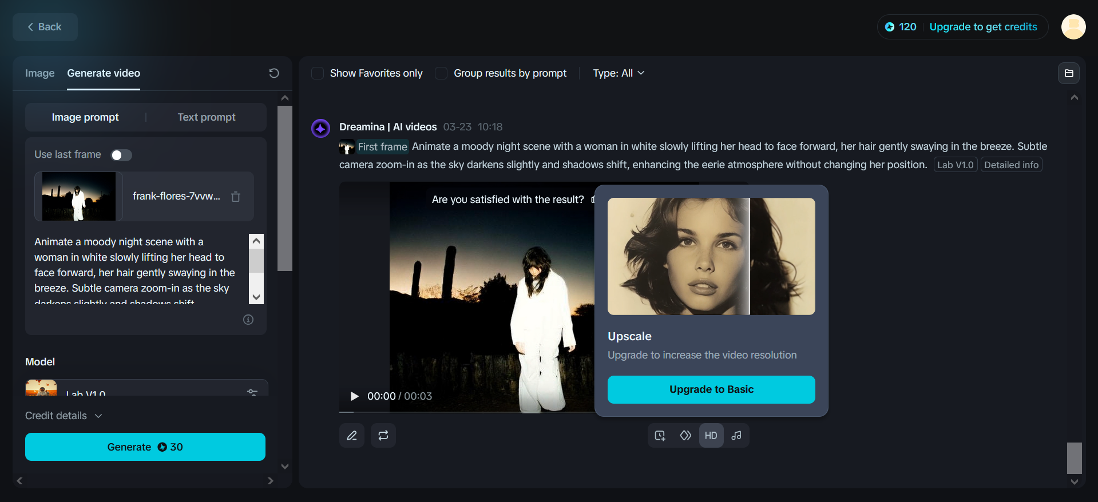This screenshot has height=502, width=1098.
Task: Click the left panel scroll-up arrow
Action: point(285,98)
